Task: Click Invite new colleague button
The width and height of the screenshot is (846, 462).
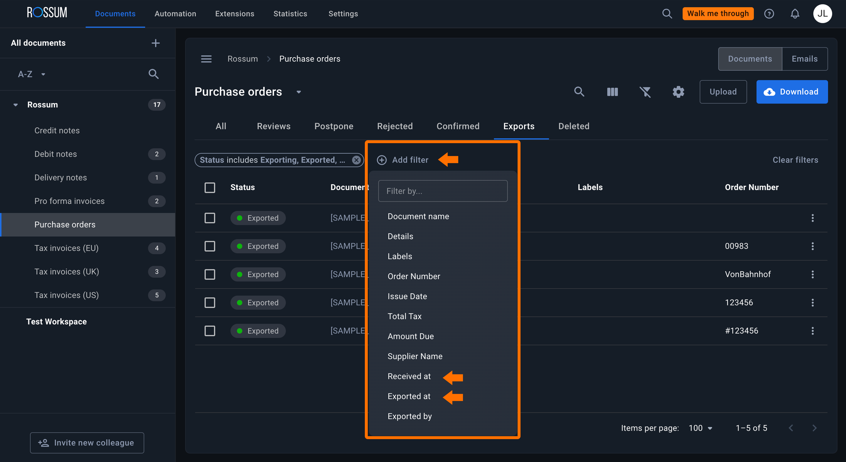Action: coord(87,443)
